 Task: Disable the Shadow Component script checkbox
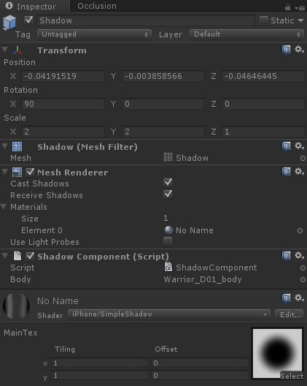pyautogui.click(x=30, y=257)
